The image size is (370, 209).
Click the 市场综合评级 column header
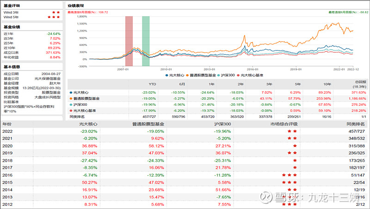tap(284, 124)
